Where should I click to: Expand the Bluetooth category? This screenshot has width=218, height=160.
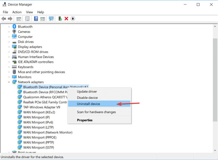click(x=9, y=27)
